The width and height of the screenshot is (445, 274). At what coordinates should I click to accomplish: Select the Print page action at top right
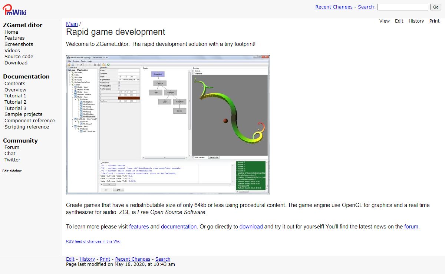point(434,21)
